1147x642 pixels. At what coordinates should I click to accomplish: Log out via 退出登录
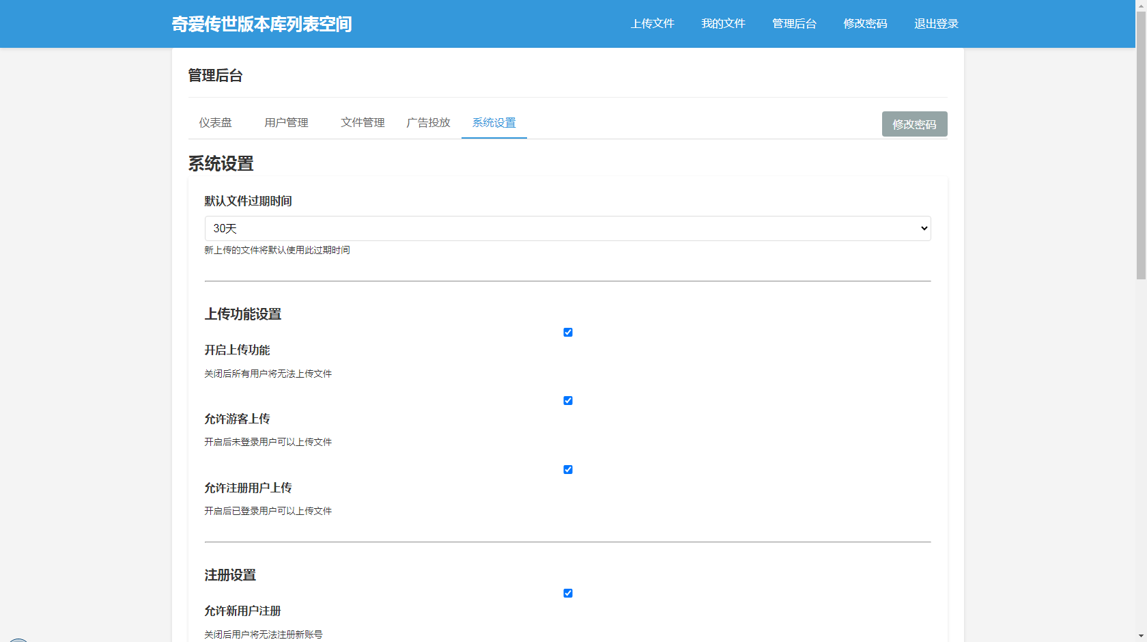pyautogui.click(x=936, y=24)
